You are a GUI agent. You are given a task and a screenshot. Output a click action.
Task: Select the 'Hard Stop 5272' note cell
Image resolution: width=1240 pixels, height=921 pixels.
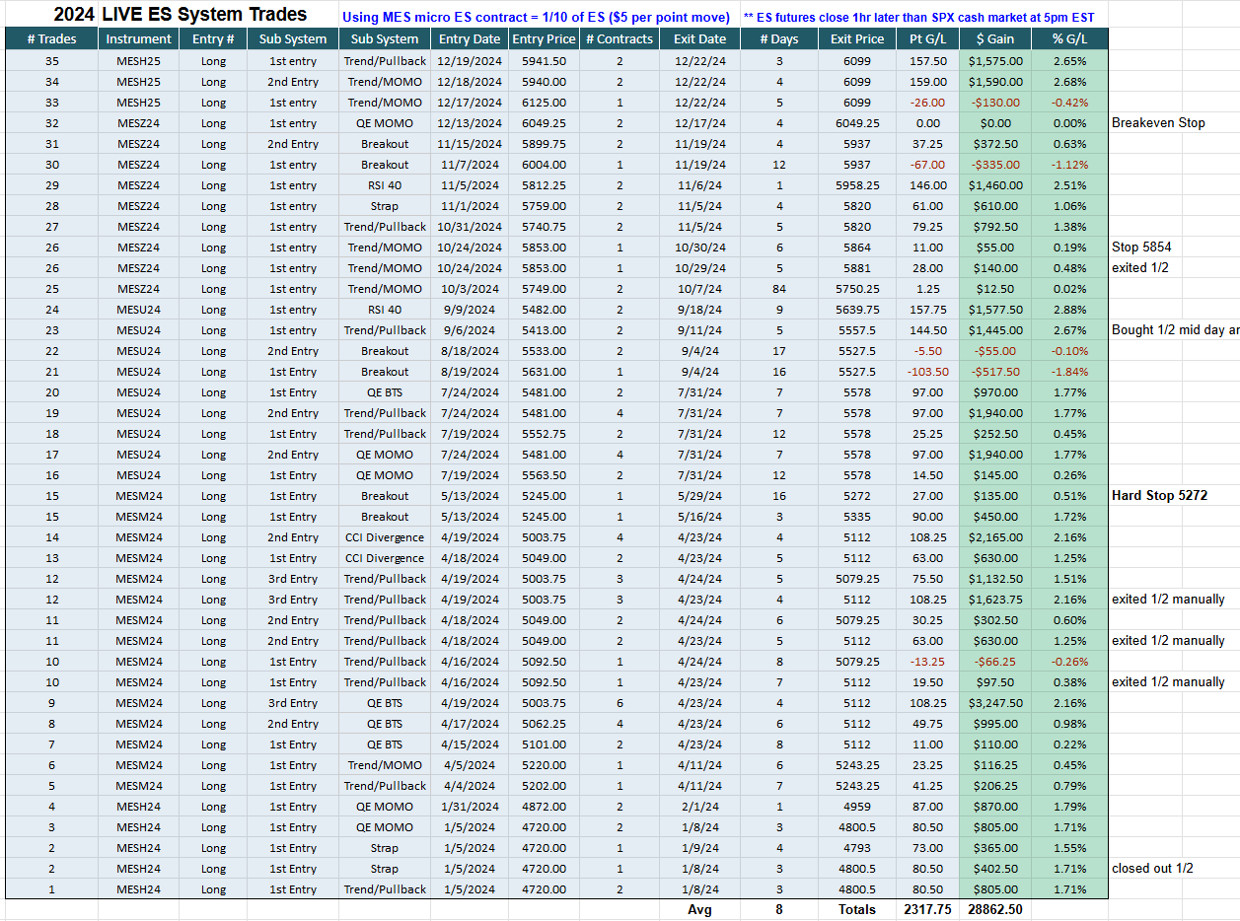click(x=1159, y=496)
